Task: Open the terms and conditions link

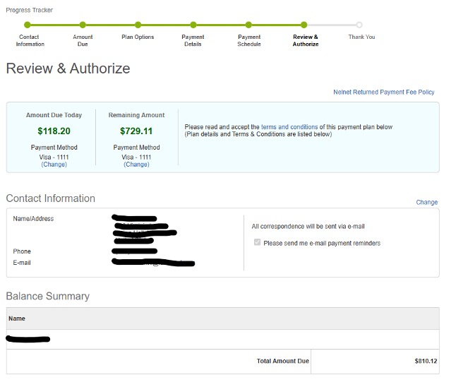Action: [x=289, y=127]
